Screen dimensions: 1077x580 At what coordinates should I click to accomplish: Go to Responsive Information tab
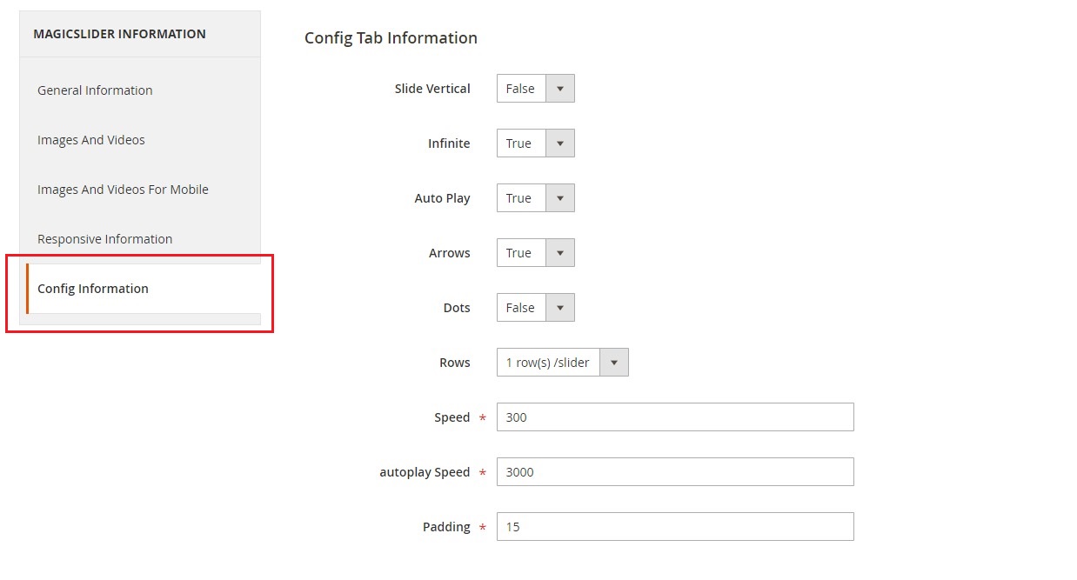tap(104, 239)
